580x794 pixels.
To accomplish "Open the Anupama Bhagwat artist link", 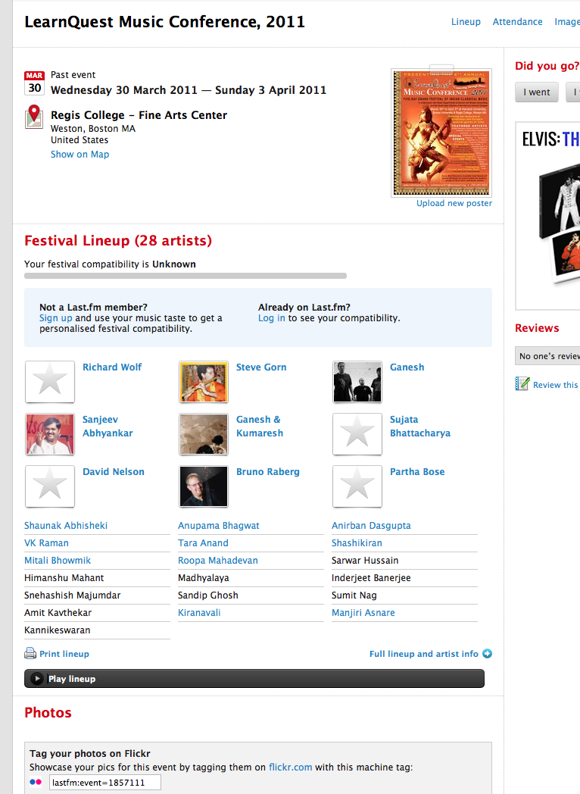I will pyautogui.click(x=219, y=526).
